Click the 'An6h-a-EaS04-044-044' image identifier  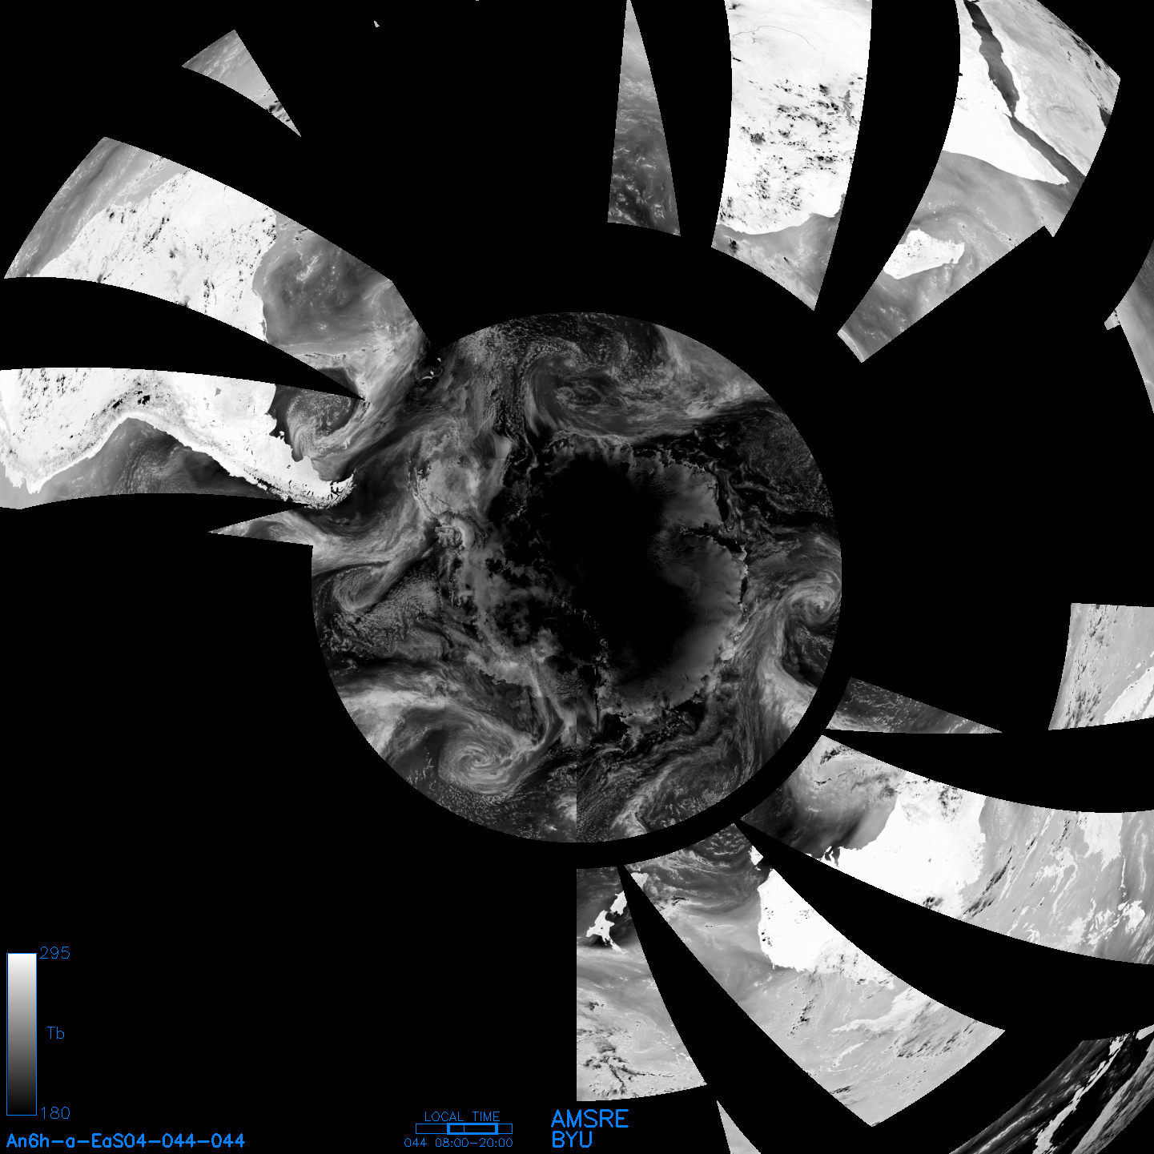[x=126, y=1140]
